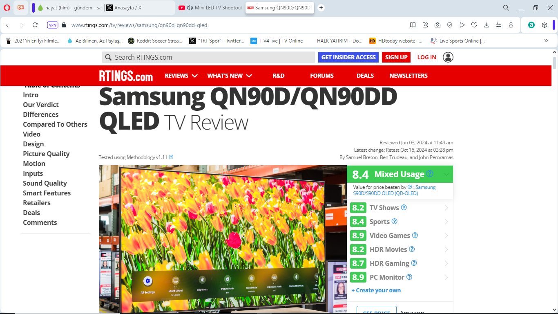The image size is (558, 314).
Task: Click the LOG IN link
Action: pos(427,57)
